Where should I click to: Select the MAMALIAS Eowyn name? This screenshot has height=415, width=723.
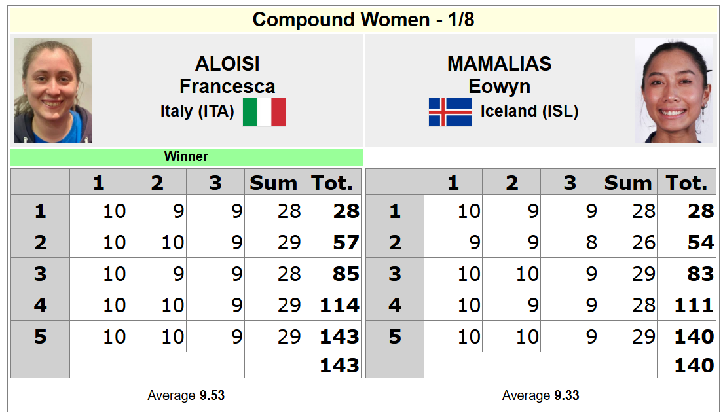(499, 75)
